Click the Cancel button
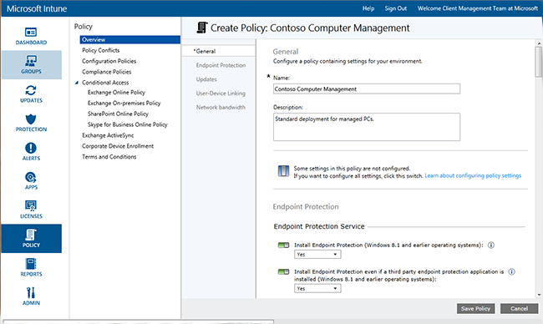Viewport: 543px width, 324px height. pyautogui.click(x=519, y=308)
